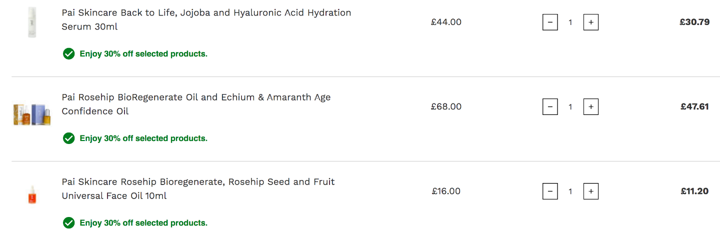
Task: Click 30% off offer text under Universal Face Oil
Action: click(x=143, y=222)
